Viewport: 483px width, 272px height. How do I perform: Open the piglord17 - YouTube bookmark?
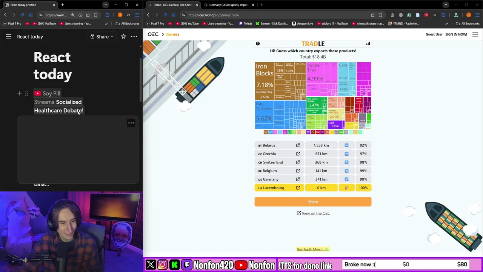332,23
